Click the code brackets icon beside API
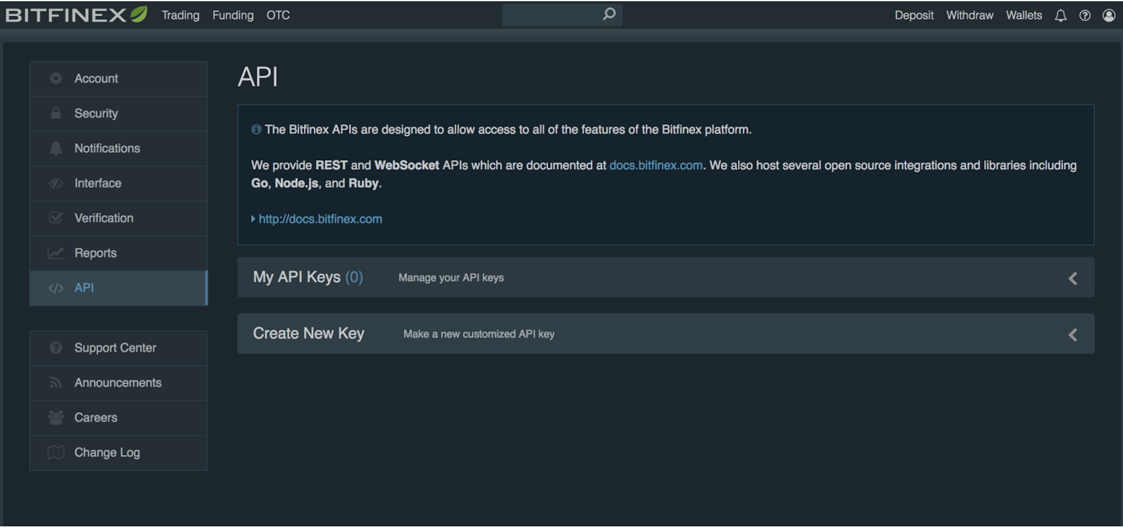The height and width of the screenshot is (530, 1123). tap(56, 288)
